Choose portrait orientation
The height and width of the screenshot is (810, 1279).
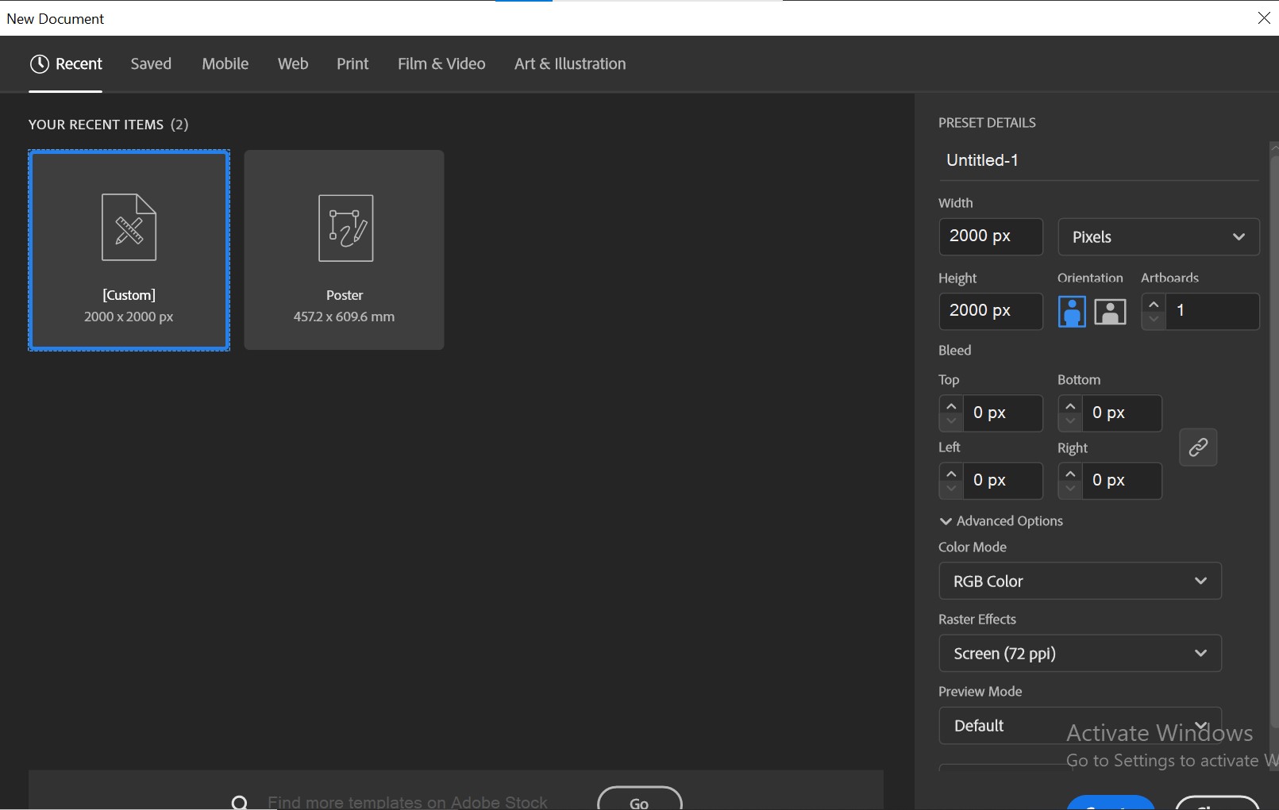(1072, 311)
